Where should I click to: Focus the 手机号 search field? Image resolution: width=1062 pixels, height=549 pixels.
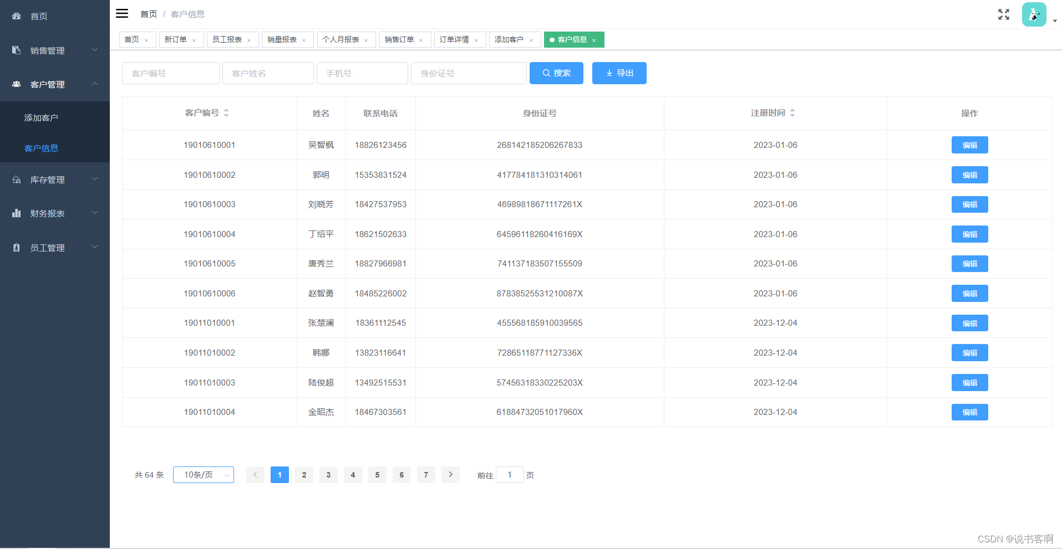[362, 73]
